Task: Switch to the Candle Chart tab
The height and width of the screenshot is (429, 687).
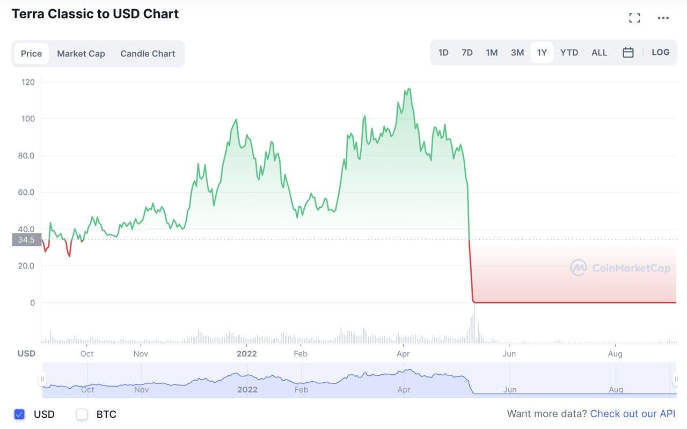Action: tap(148, 54)
